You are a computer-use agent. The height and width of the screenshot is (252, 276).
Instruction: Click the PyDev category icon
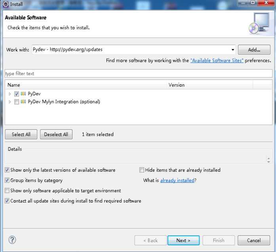click(23, 93)
